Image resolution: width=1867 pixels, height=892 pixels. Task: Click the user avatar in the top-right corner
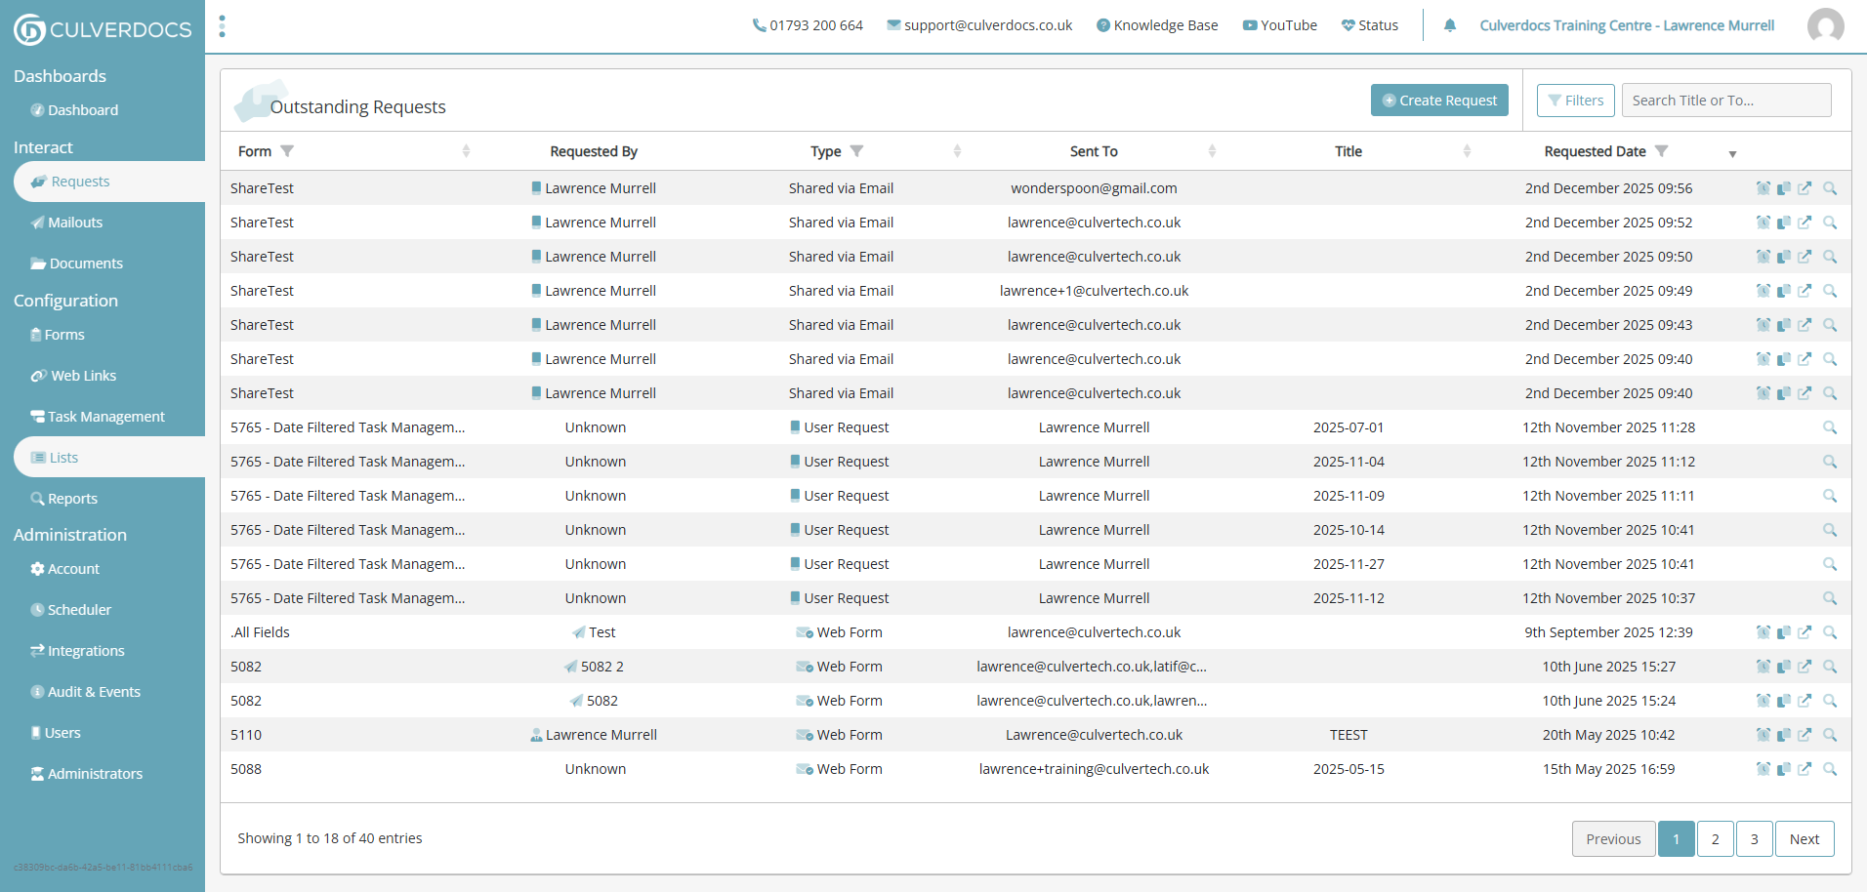click(1825, 25)
